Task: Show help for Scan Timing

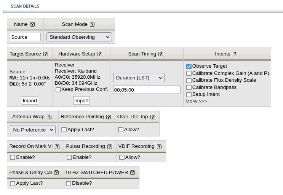Action: click(x=161, y=54)
